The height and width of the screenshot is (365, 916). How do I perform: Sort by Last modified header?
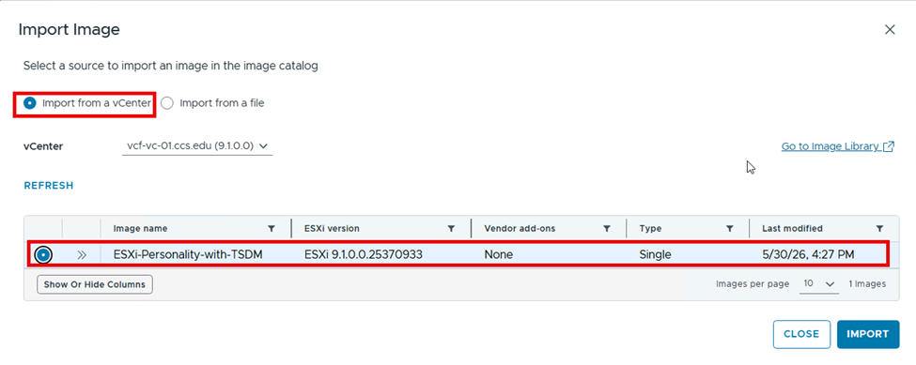pos(792,229)
